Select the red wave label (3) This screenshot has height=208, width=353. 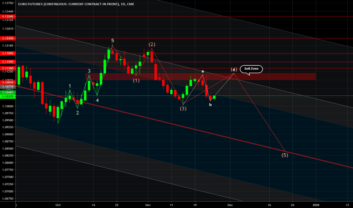click(x=183, y=109)
